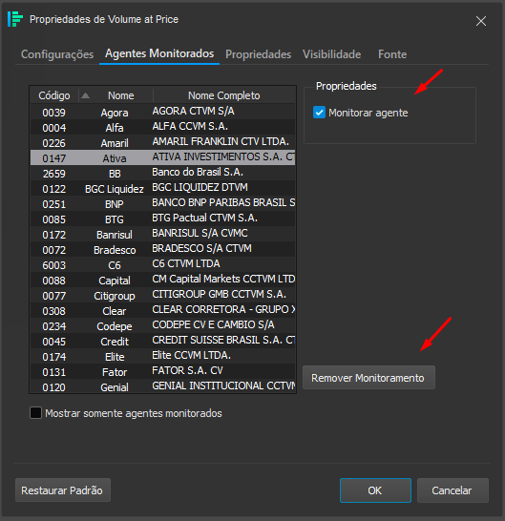Screen dimensions: 505x521
Task: Select the CREDIT SUISSE BRASIL row
Action: pyautogui.click(x=163, y=341)
